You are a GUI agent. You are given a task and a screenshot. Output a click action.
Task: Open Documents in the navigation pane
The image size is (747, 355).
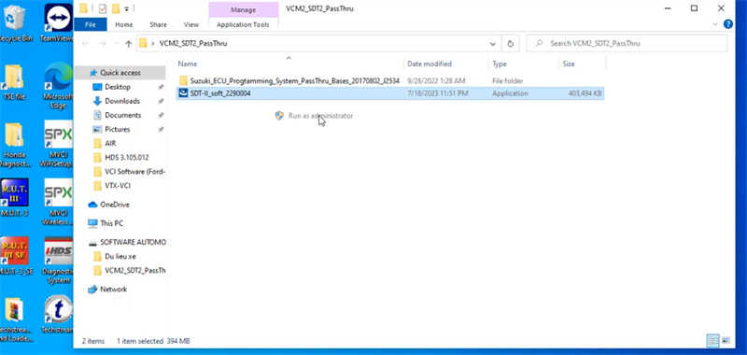pos(123,115)
